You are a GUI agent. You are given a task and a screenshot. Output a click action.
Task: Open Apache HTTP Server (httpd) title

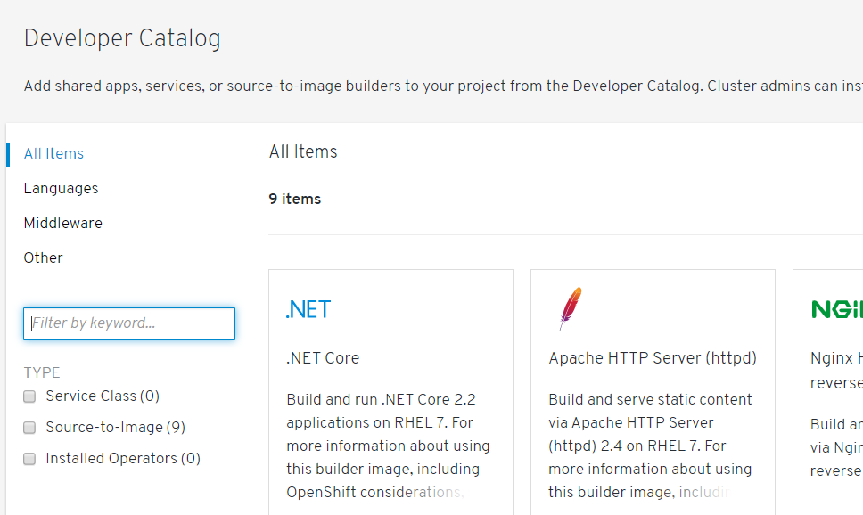point(652,358)
